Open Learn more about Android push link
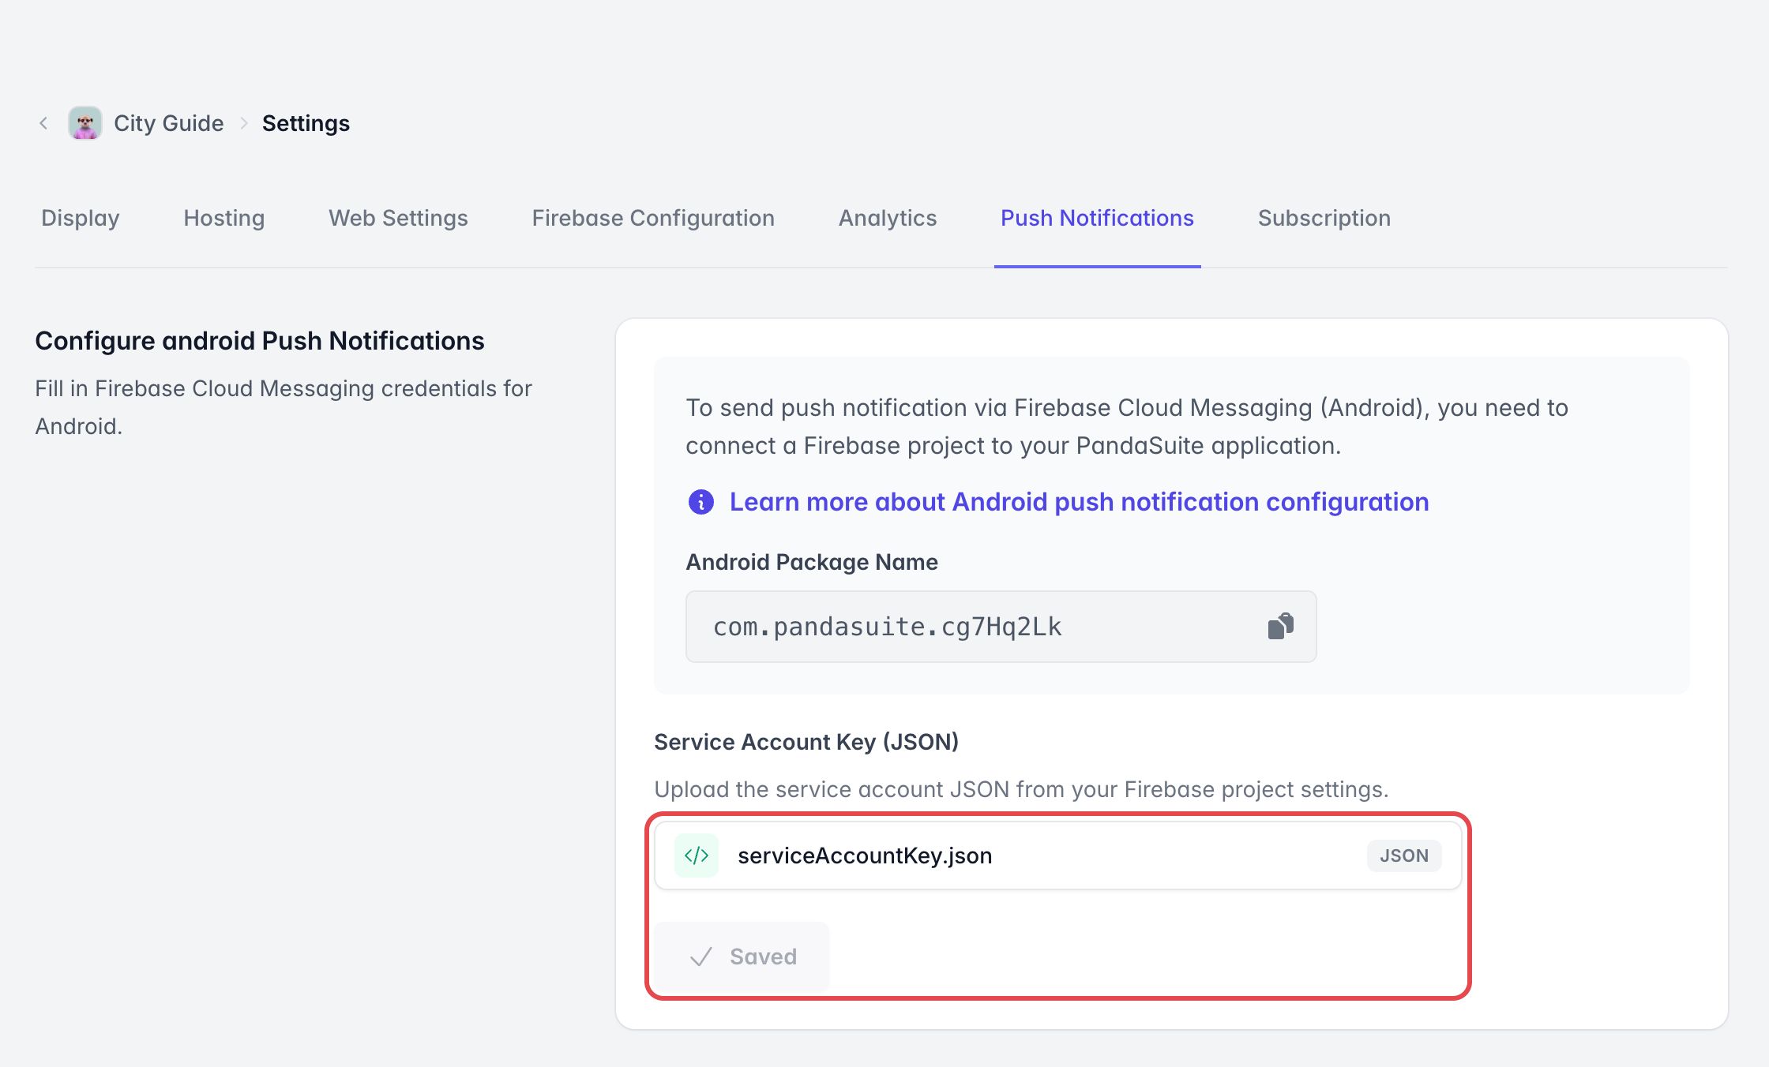The height and width of the screenshot is (1067, 1769). 1080,502
